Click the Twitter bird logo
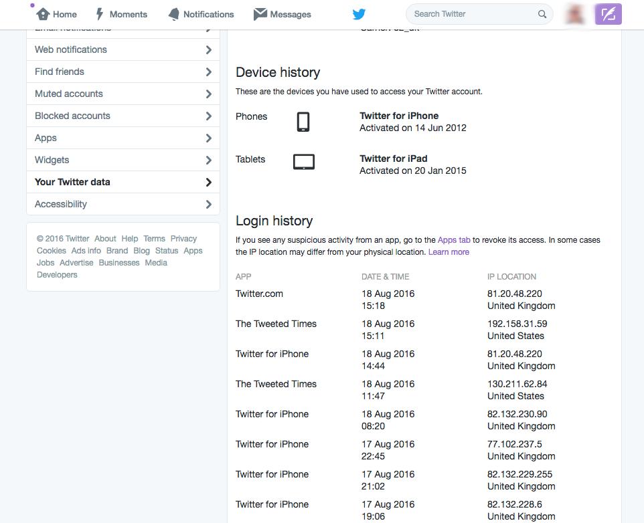 (359, 14)
